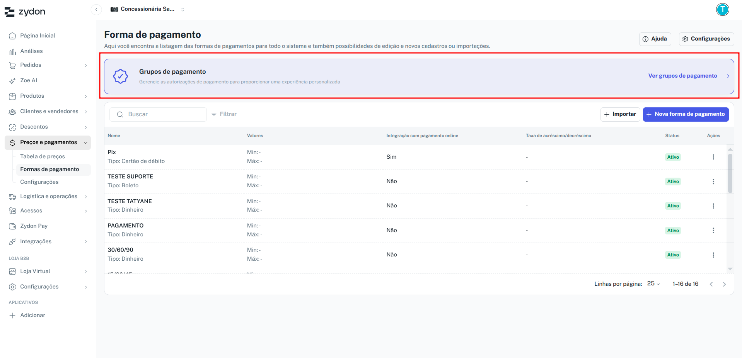Open the Concessionária store selector
Image resolution: width=742 pixels, height=358 pixels.
[x=147, y=9]
